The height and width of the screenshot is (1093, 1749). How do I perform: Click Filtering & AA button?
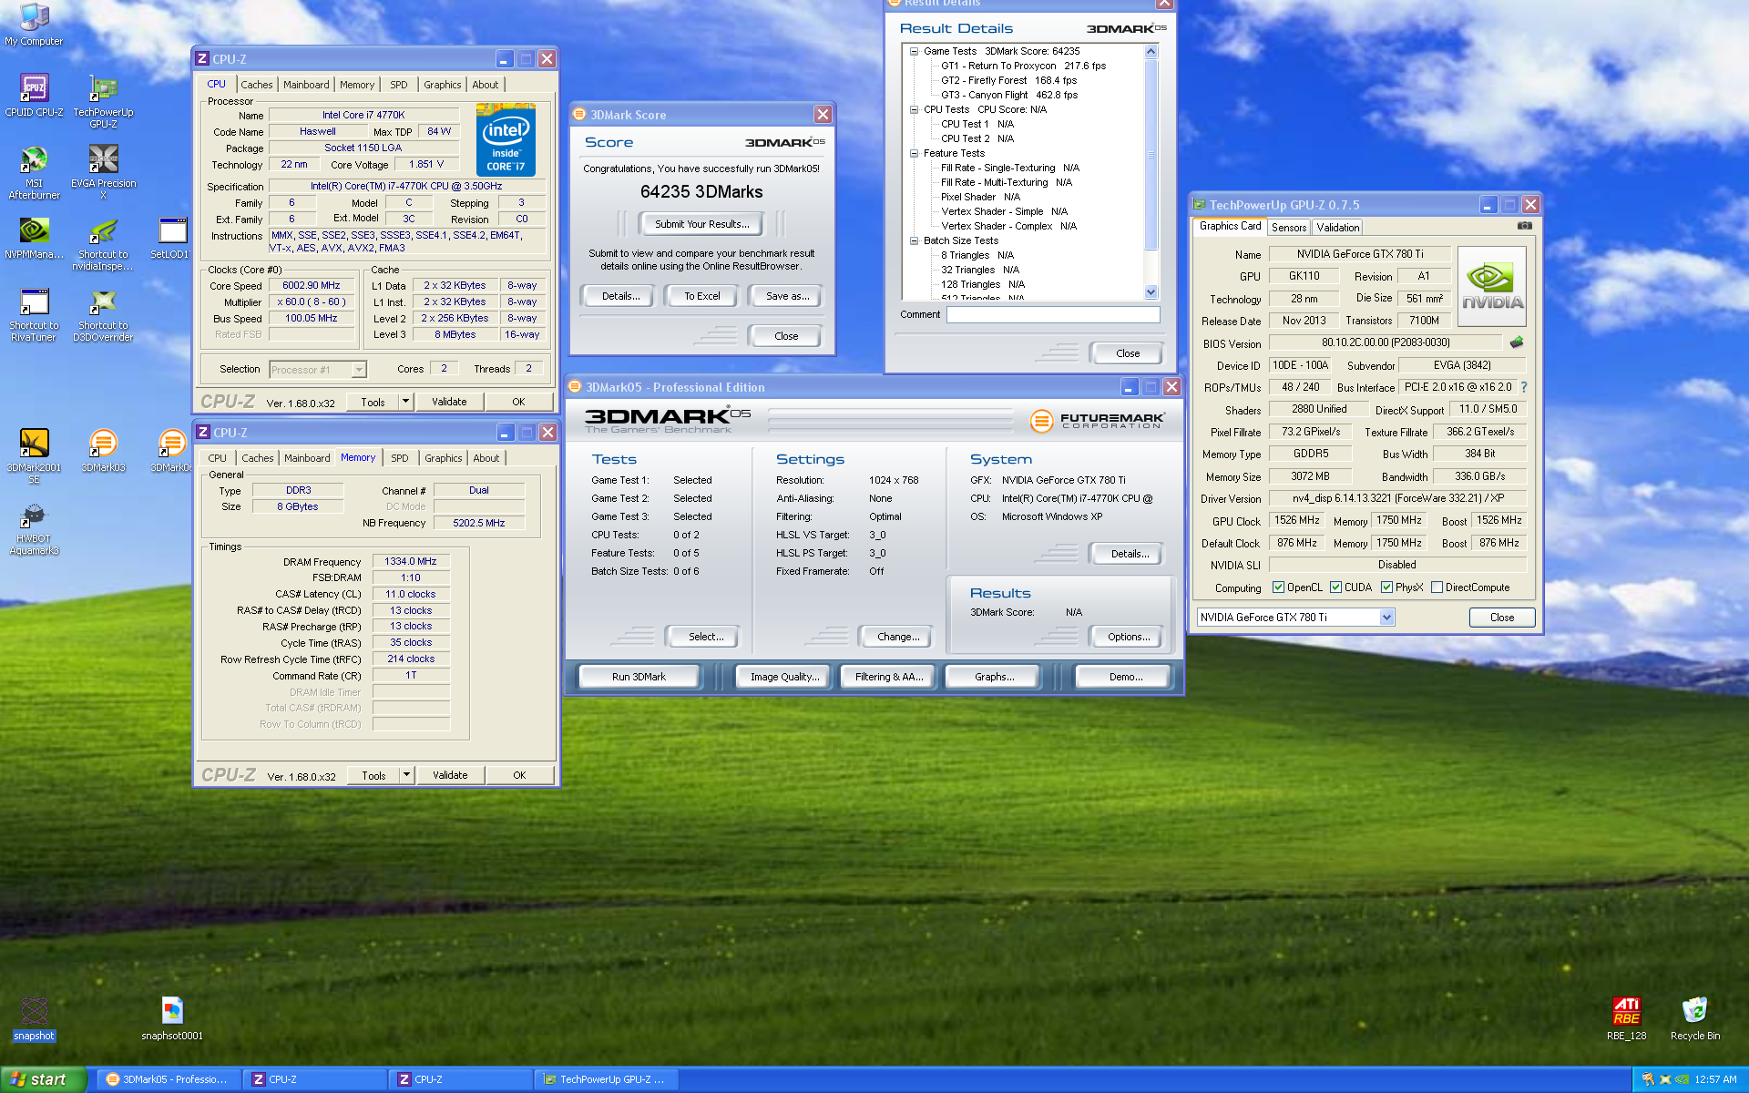(x=888, y=677)
